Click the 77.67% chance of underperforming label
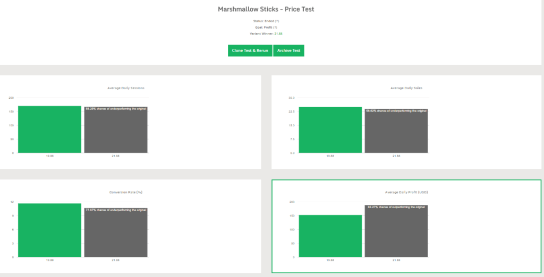Image resolution: width=544 pixels, height=277 pixels. pyautogui.click(x=116, y=210)
